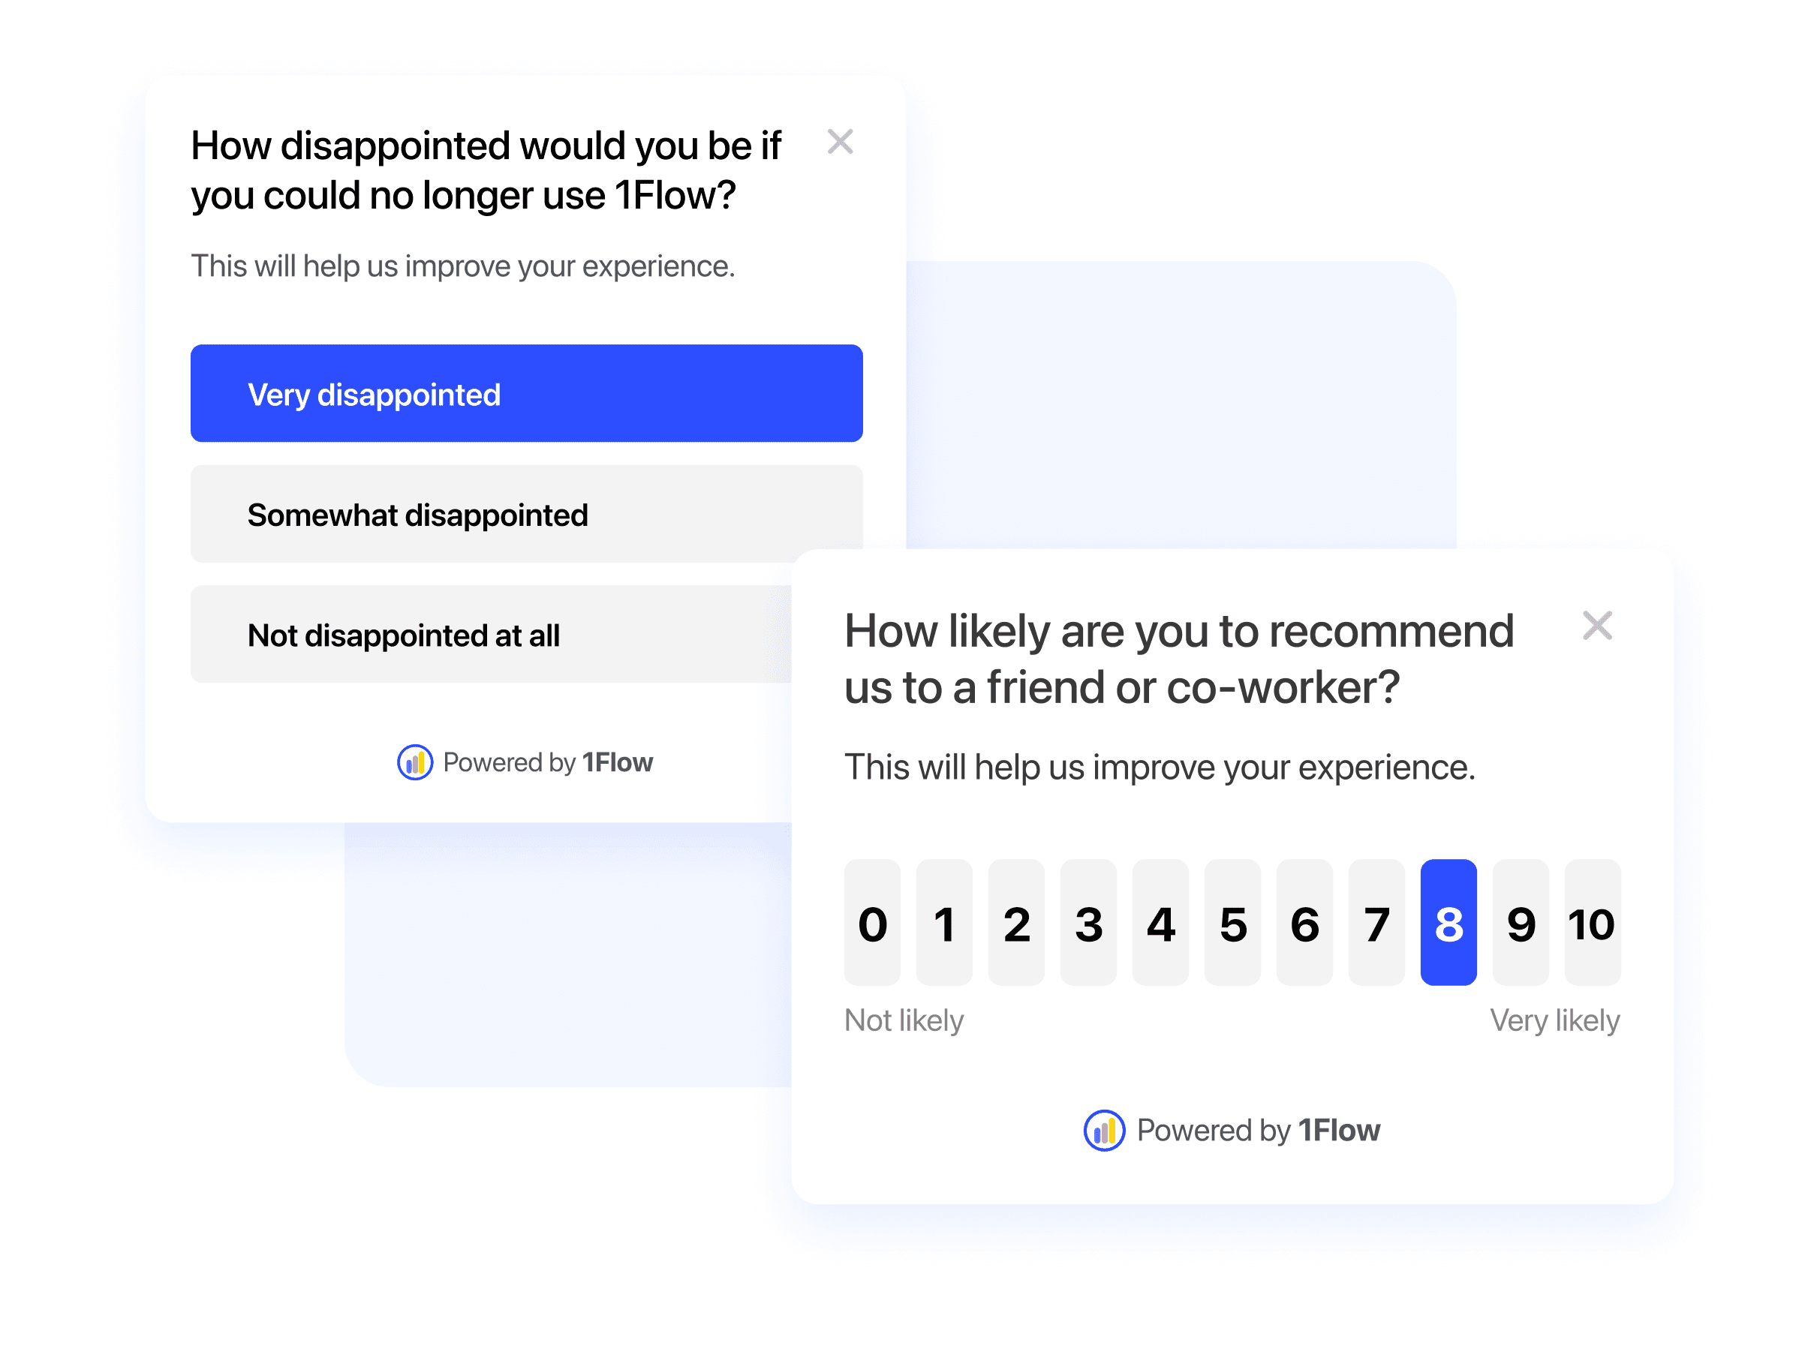The width and height of the screenshot is (1808, 1355).
Task: Dismiss the disappointment survey with its X icon
Action: 841,143
